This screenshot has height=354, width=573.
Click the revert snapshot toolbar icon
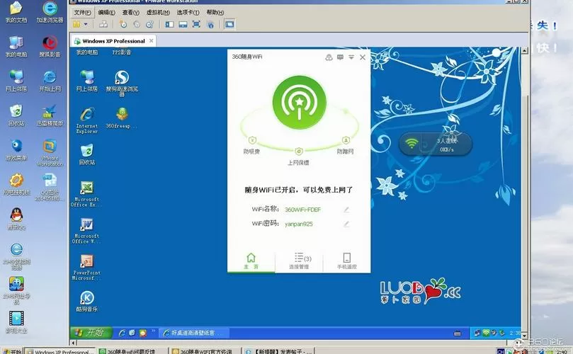point(137,25)
